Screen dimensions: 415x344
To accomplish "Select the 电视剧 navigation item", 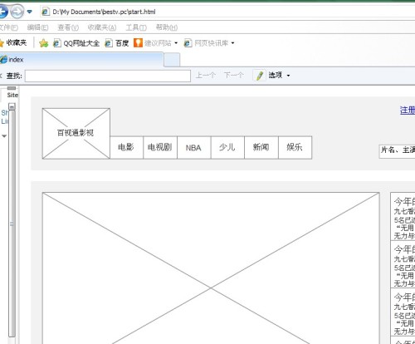I will (x=160, y=147).
